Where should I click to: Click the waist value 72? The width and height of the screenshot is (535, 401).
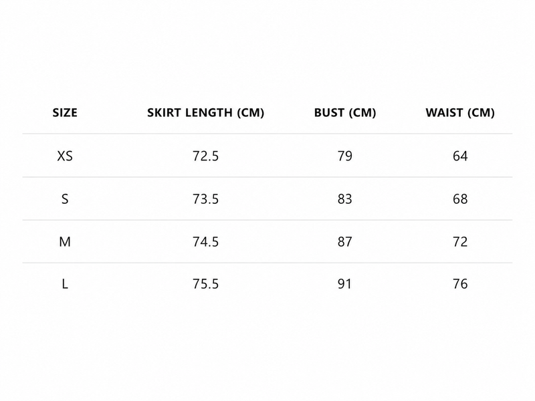point(460,242)
